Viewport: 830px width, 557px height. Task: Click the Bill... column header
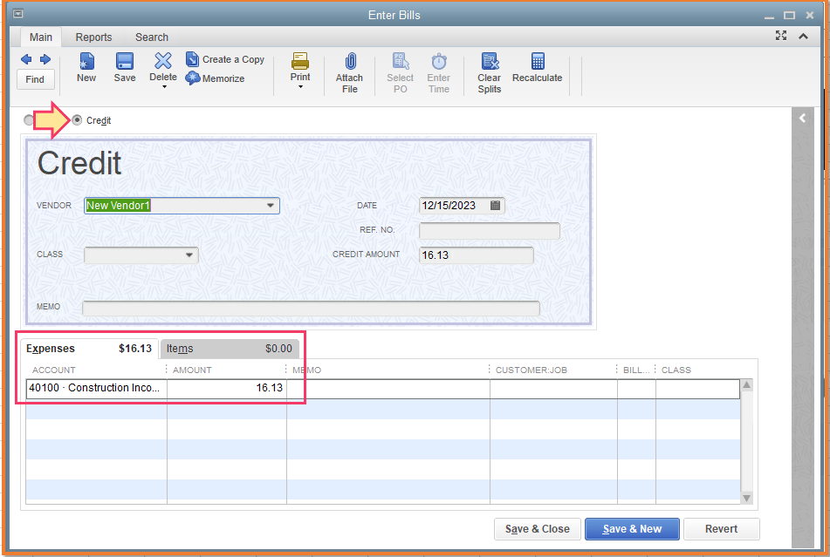(635, 370)
